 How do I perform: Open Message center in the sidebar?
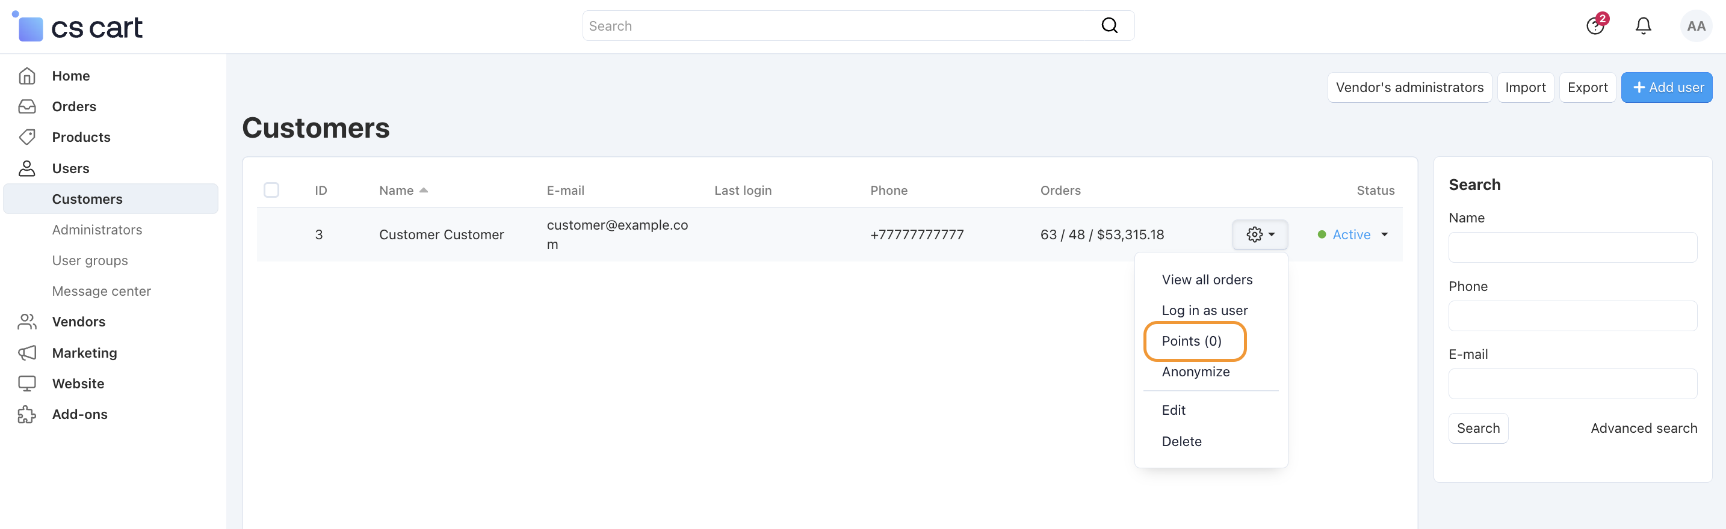(101, 292)
